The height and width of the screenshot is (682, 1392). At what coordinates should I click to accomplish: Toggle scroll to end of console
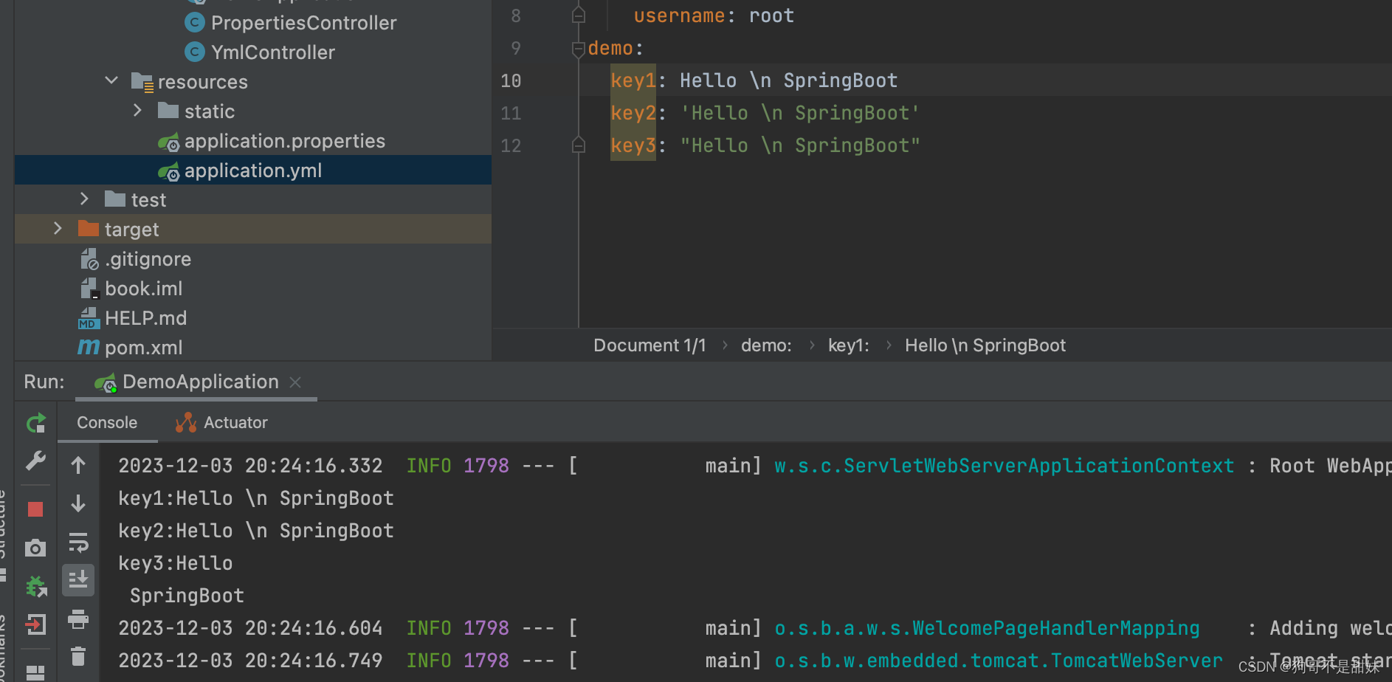point(78,580)
